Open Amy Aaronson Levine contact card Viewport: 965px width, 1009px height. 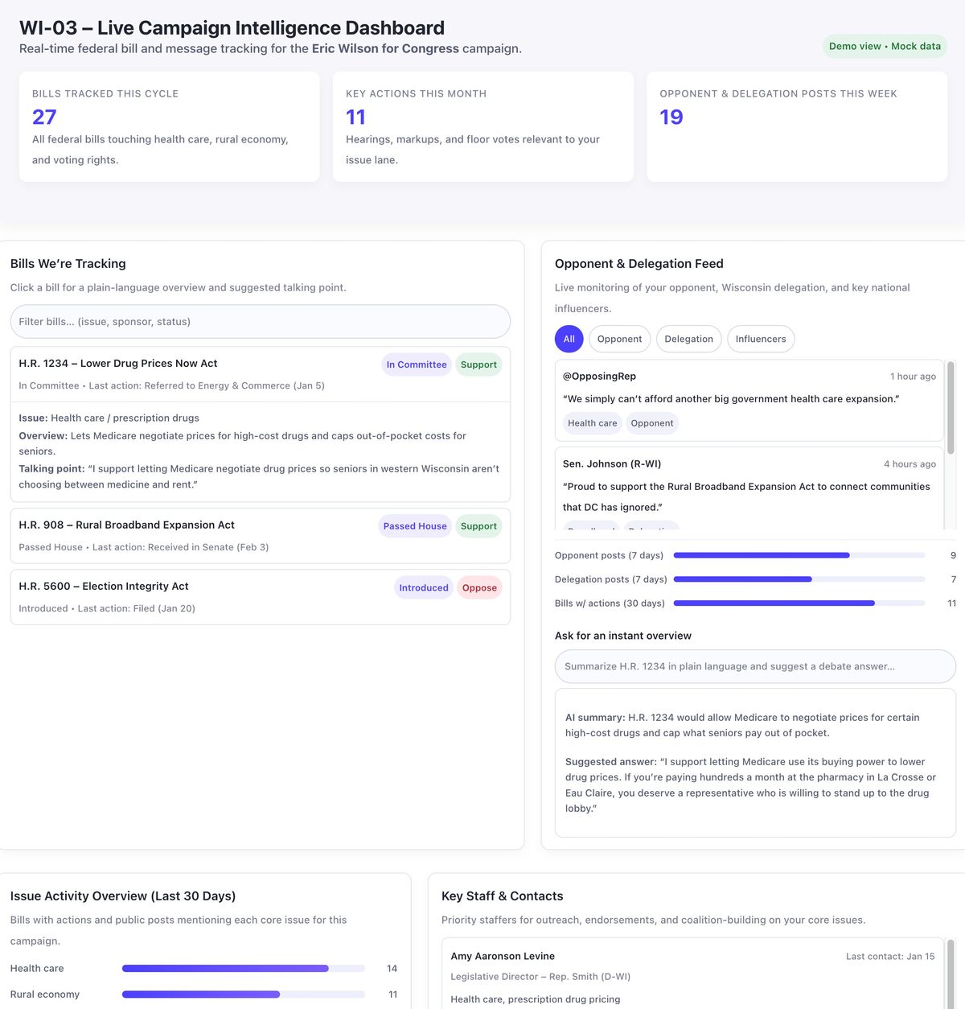coord(692,974)
